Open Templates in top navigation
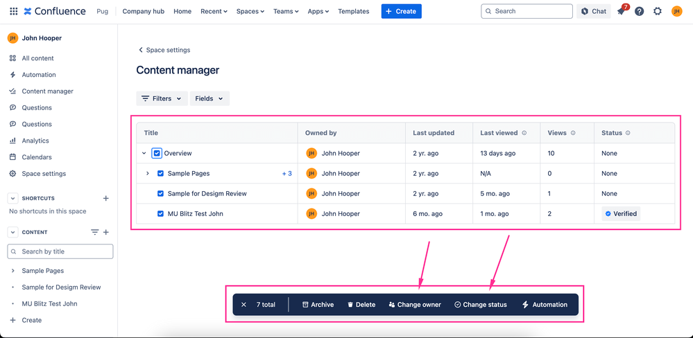This screenshot has width=693, height=338. click(x=354, y=12)
